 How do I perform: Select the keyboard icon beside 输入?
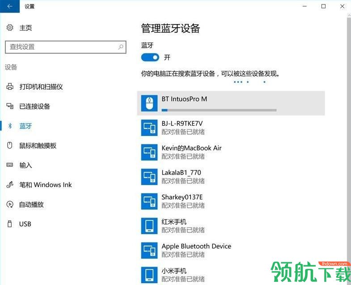tap(10, 165)
